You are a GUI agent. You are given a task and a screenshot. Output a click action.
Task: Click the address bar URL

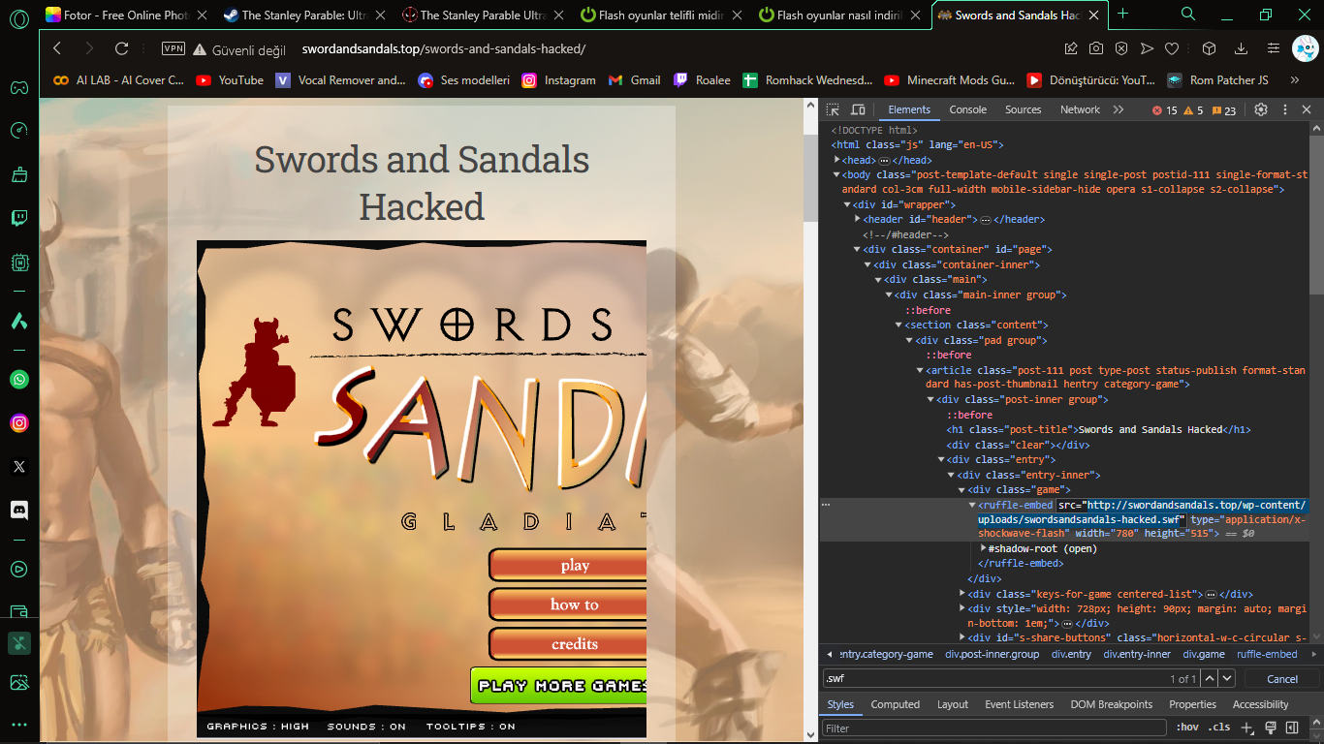pyautogui.click(x=444, y=48)
